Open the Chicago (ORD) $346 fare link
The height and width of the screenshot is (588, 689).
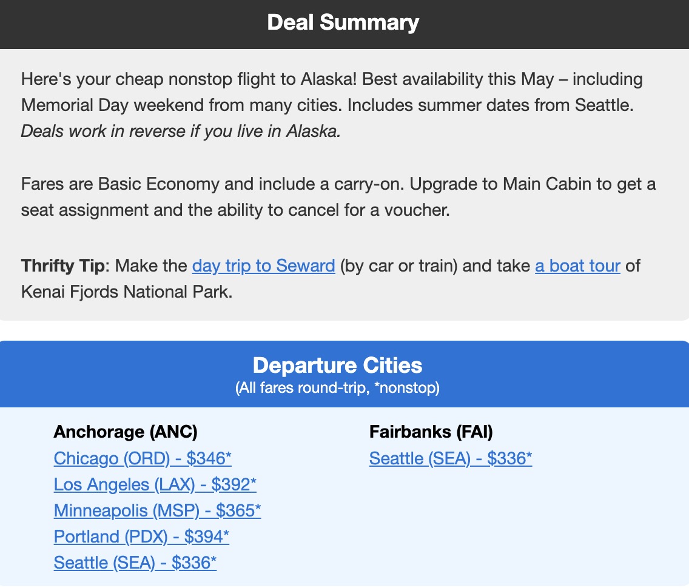click(143, 458)
